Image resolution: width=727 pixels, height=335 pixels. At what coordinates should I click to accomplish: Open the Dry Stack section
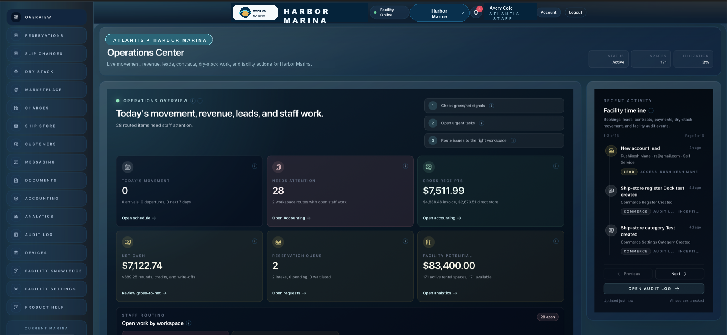[x=47, y=71]
